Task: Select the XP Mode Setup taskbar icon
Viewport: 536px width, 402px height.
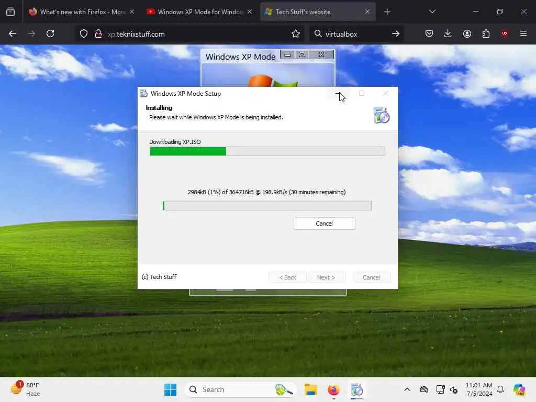Action: click(x=357, y=389)
